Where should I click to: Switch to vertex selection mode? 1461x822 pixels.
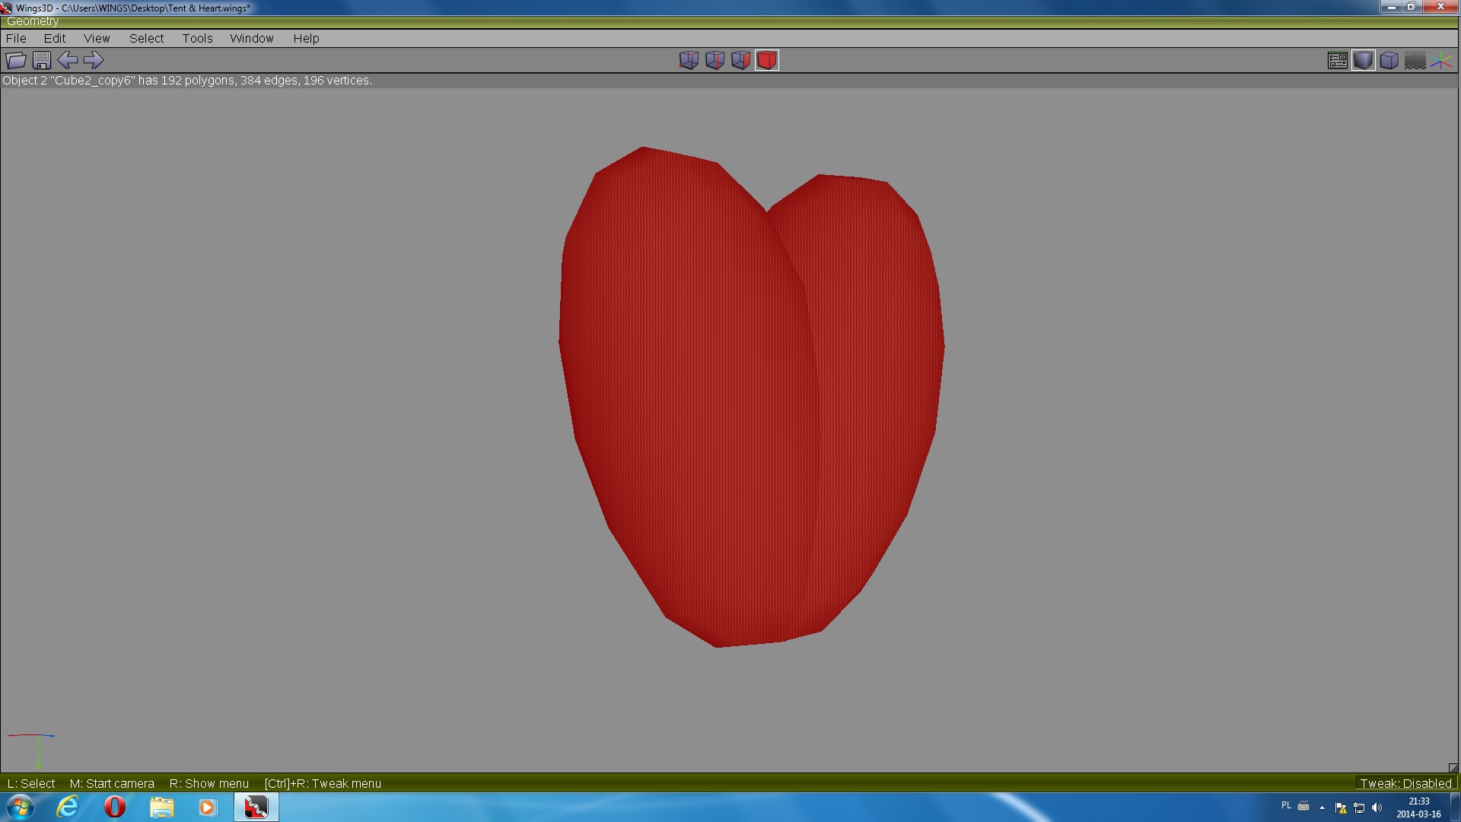point(689,60)
